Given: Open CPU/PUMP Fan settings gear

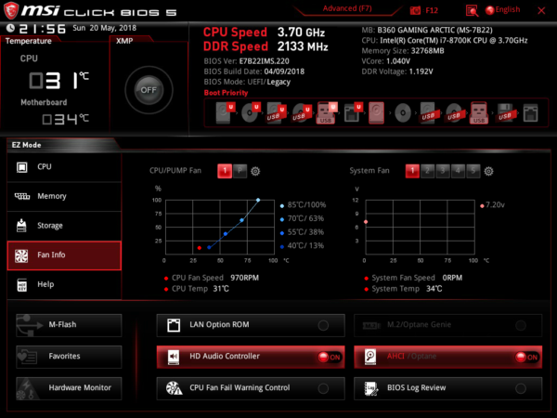Looking at the screenshot, I should coord(255,171).
